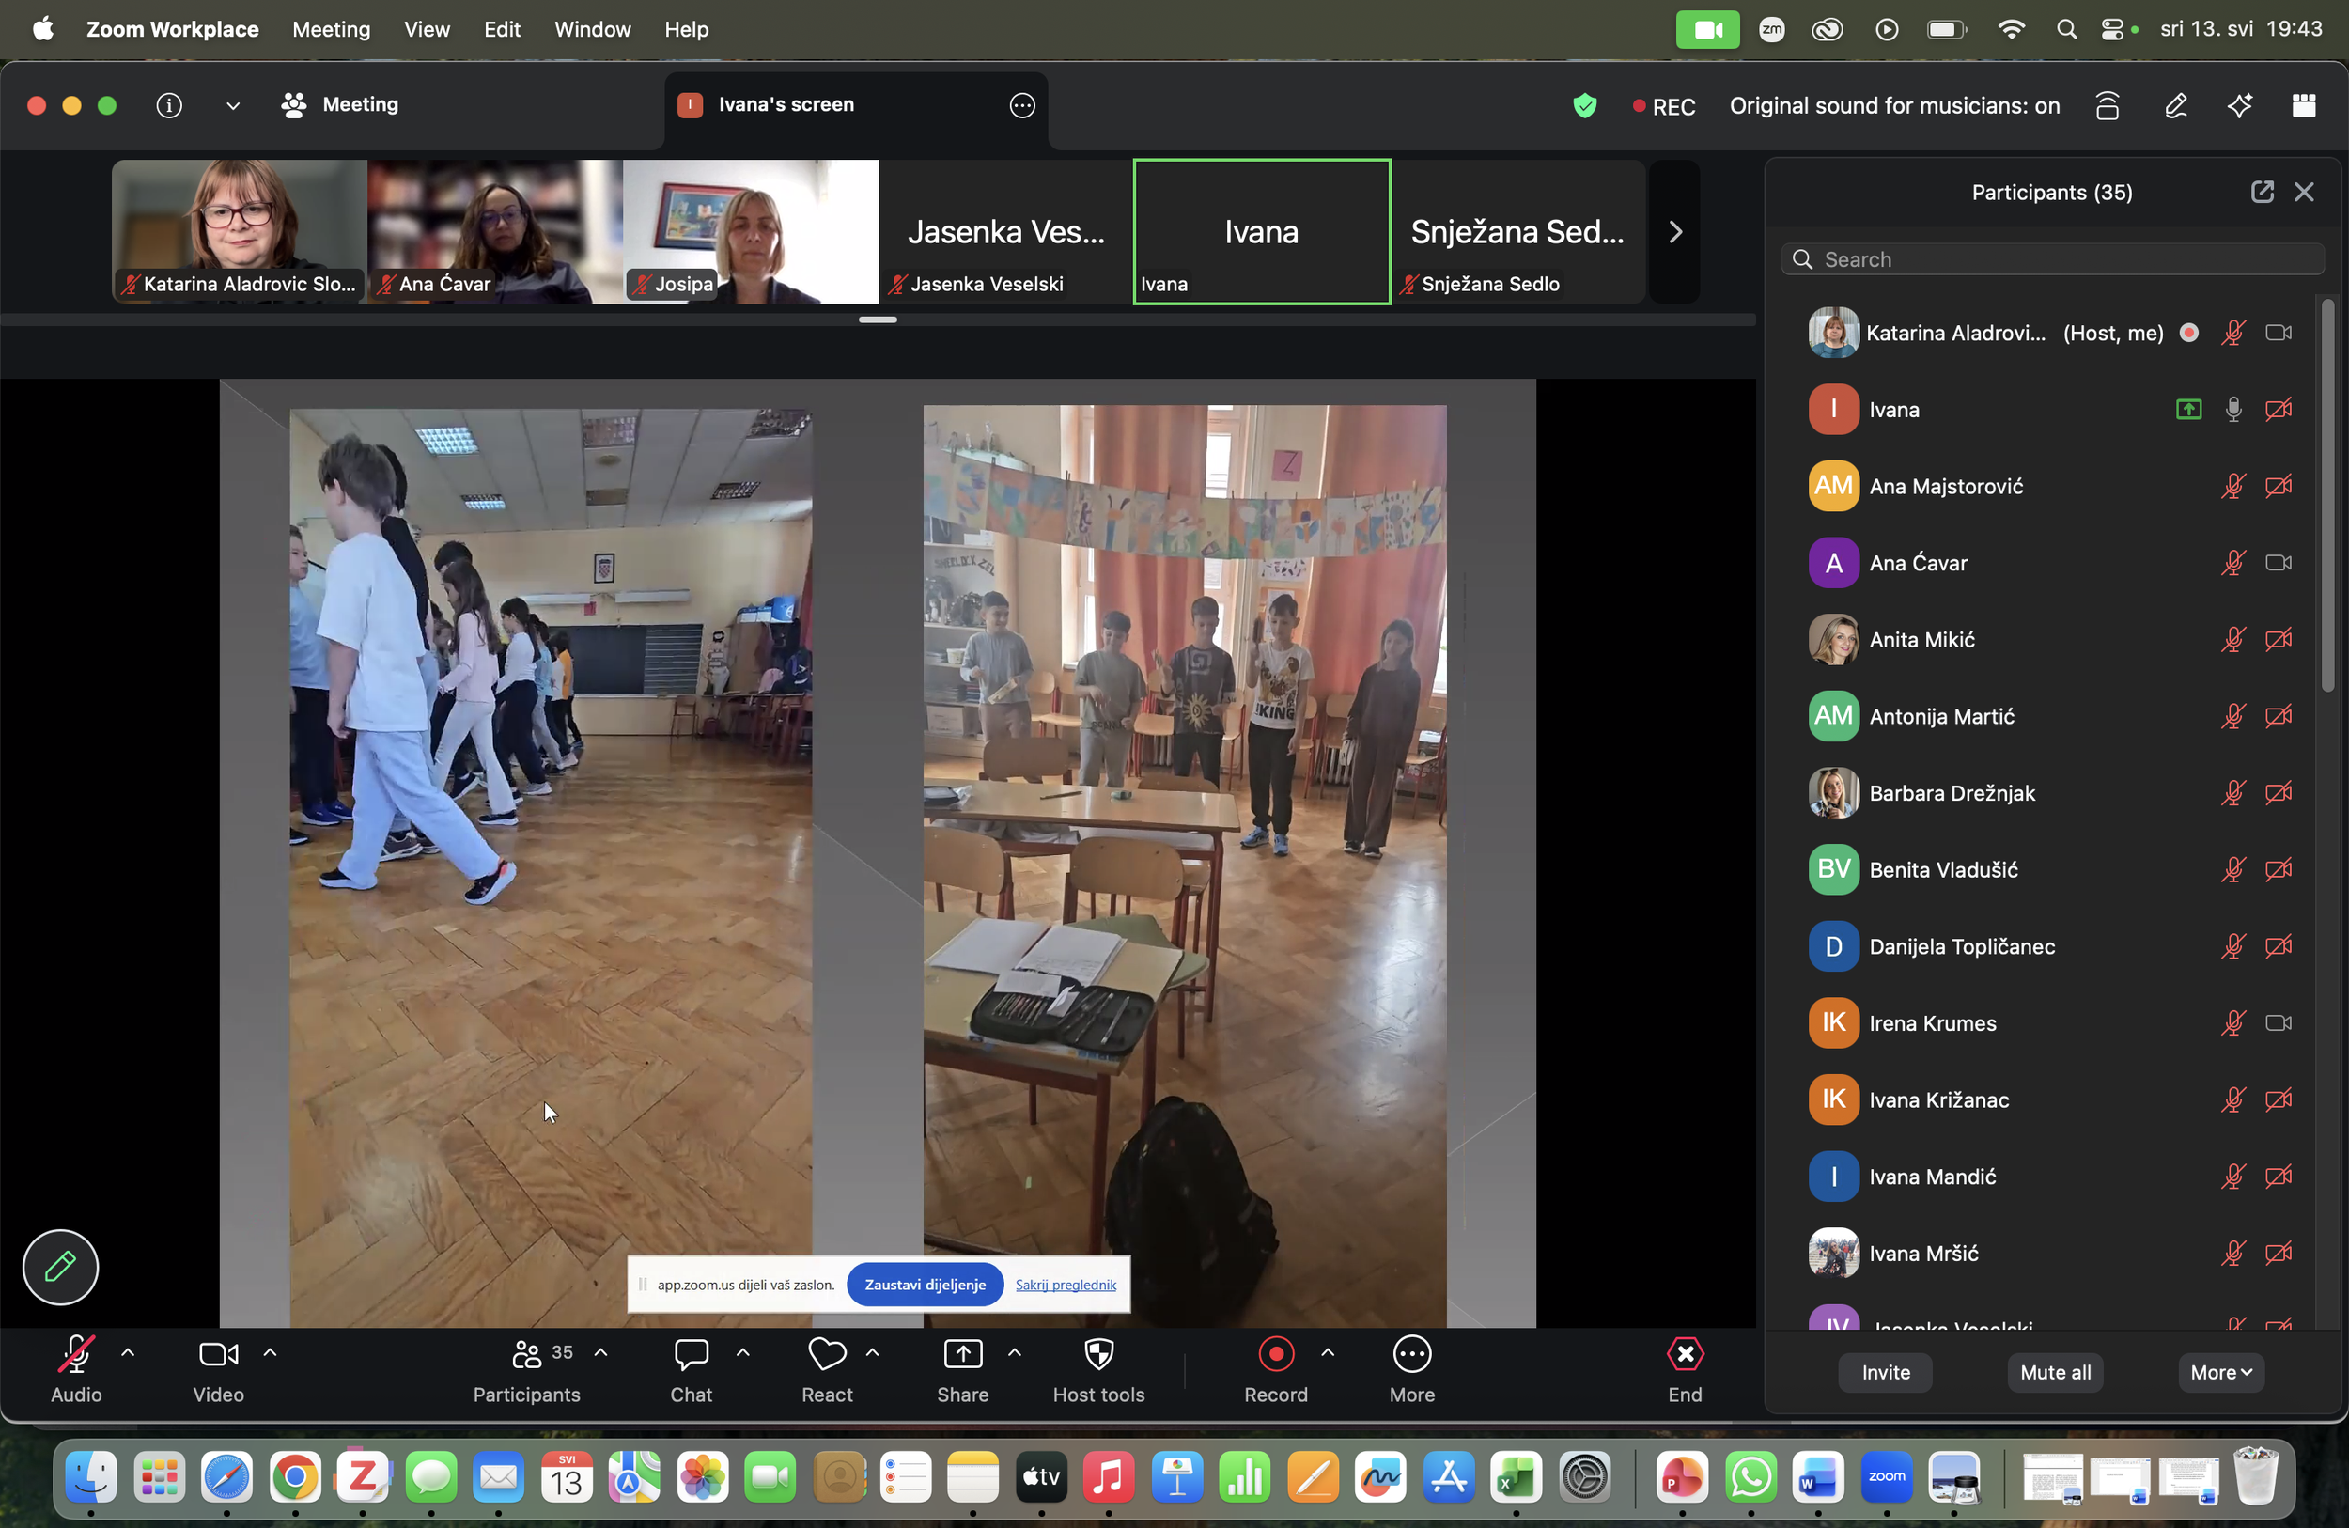
Task: Start sharing with the Share button
Action: [962, 1370]
